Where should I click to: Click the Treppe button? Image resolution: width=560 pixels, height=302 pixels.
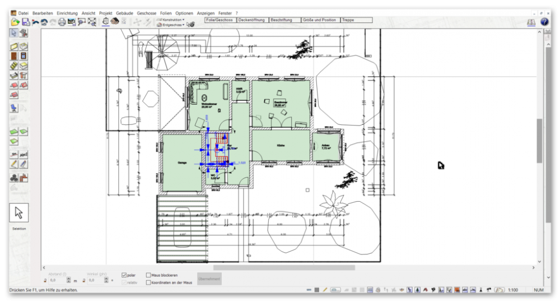pos(356,20)
